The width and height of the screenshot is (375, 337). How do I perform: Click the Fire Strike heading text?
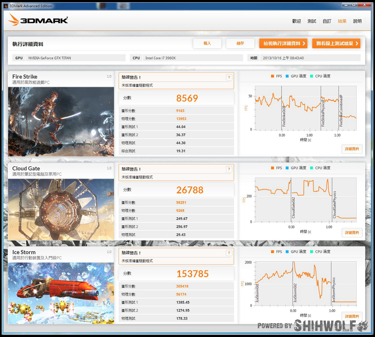coord(25,77)
